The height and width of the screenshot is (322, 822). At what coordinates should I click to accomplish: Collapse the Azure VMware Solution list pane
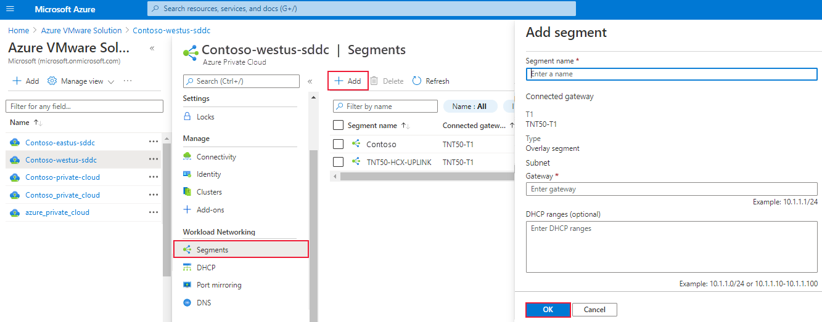point(152,48)
